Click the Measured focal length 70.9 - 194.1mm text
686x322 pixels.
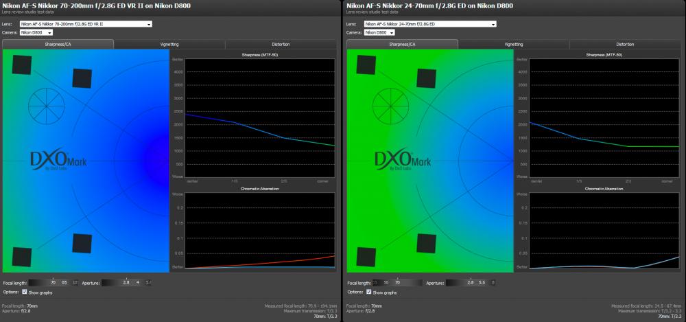300,306
